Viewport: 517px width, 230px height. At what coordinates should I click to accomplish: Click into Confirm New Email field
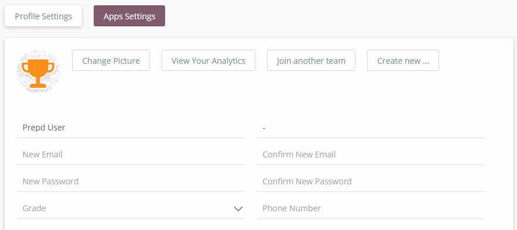[x=371, y=155]
